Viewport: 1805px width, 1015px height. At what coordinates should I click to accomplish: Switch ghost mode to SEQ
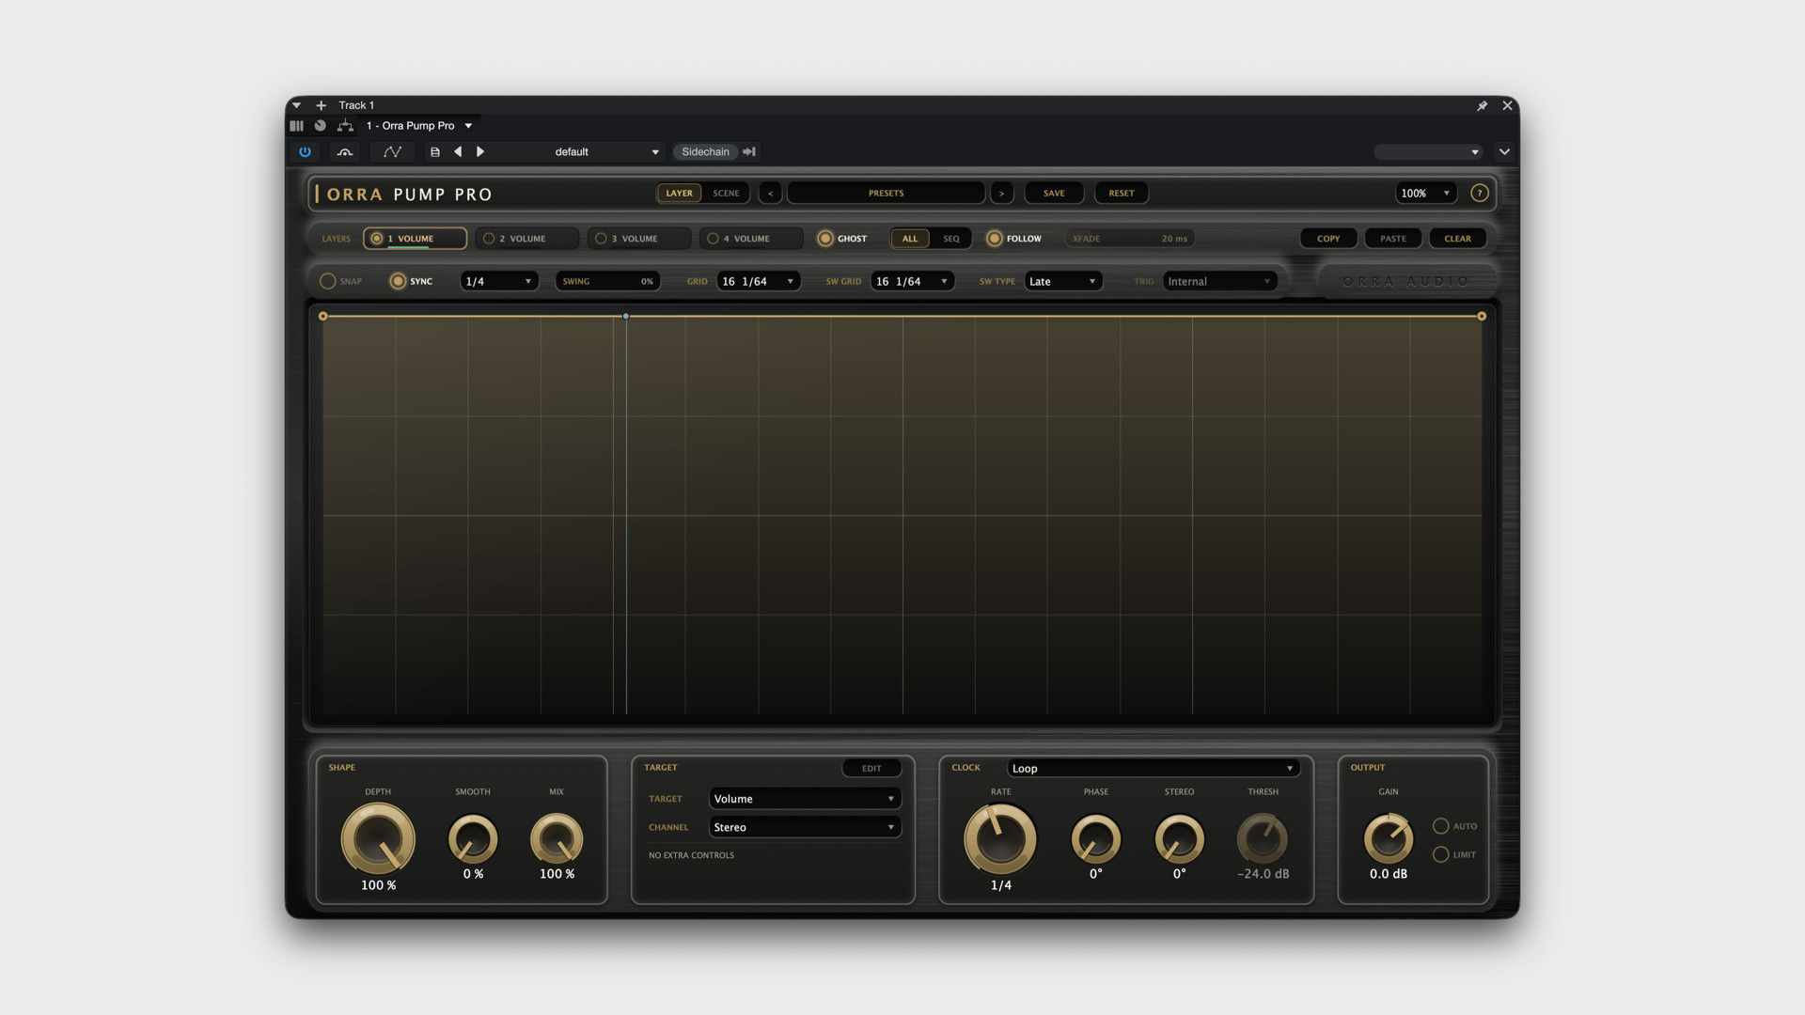coord(951,239)
